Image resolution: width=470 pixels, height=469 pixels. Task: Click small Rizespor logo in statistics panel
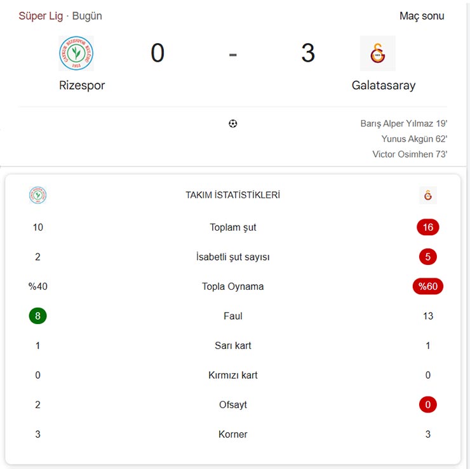tap(38, 195)
